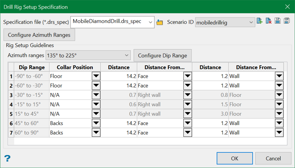
Task: Confirm with the OK button
Action: (235, 159)
